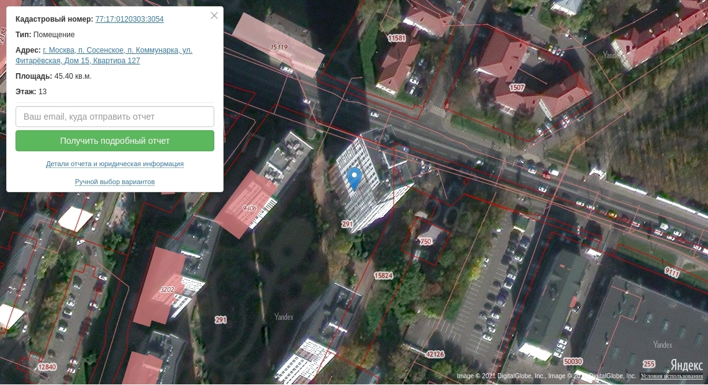Screen dimensions: 708x385
Task: Click parcel label 15824
Action: (383, 275)
